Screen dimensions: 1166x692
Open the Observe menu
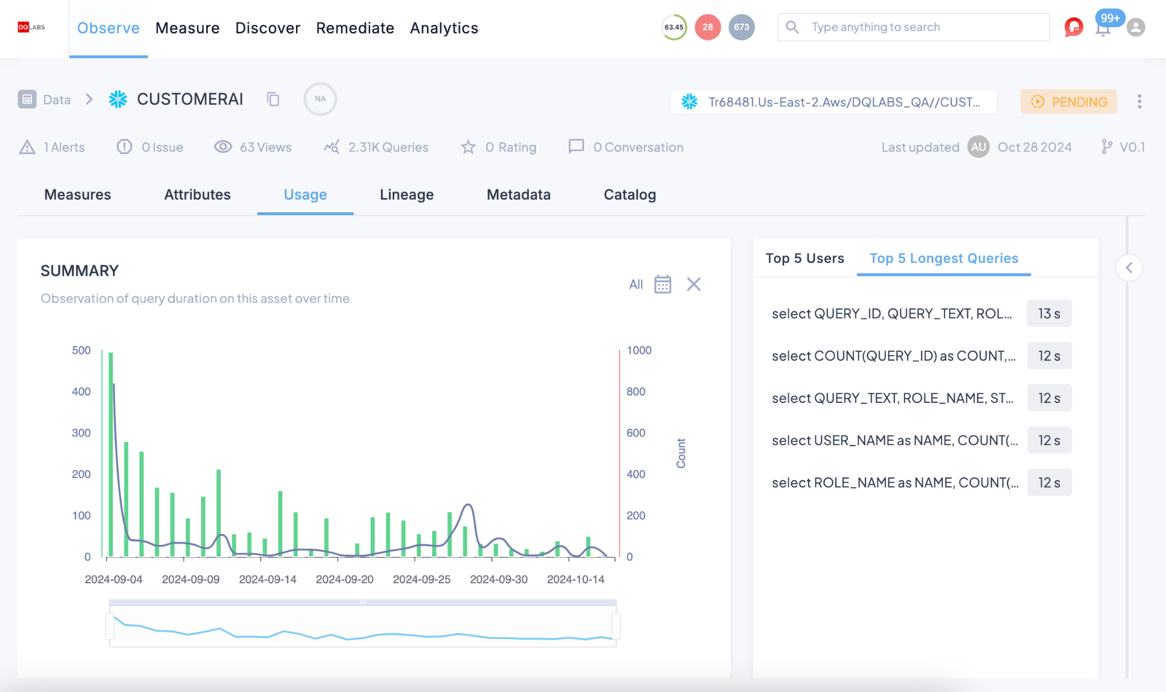click(108, 28)
